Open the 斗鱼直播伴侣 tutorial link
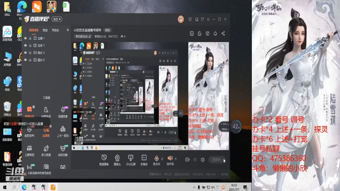Image resolution: width=340 pixels, height=191 pixels. click(39, 173)
